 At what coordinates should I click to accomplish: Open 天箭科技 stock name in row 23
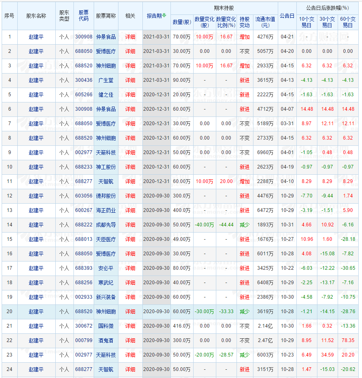[106, 355]
